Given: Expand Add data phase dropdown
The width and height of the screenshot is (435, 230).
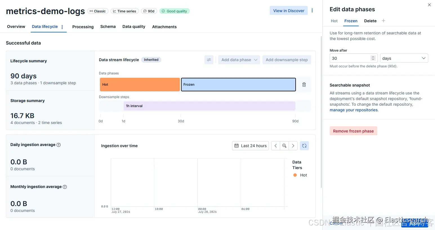Looking at the screenshot, I should 239,60.
